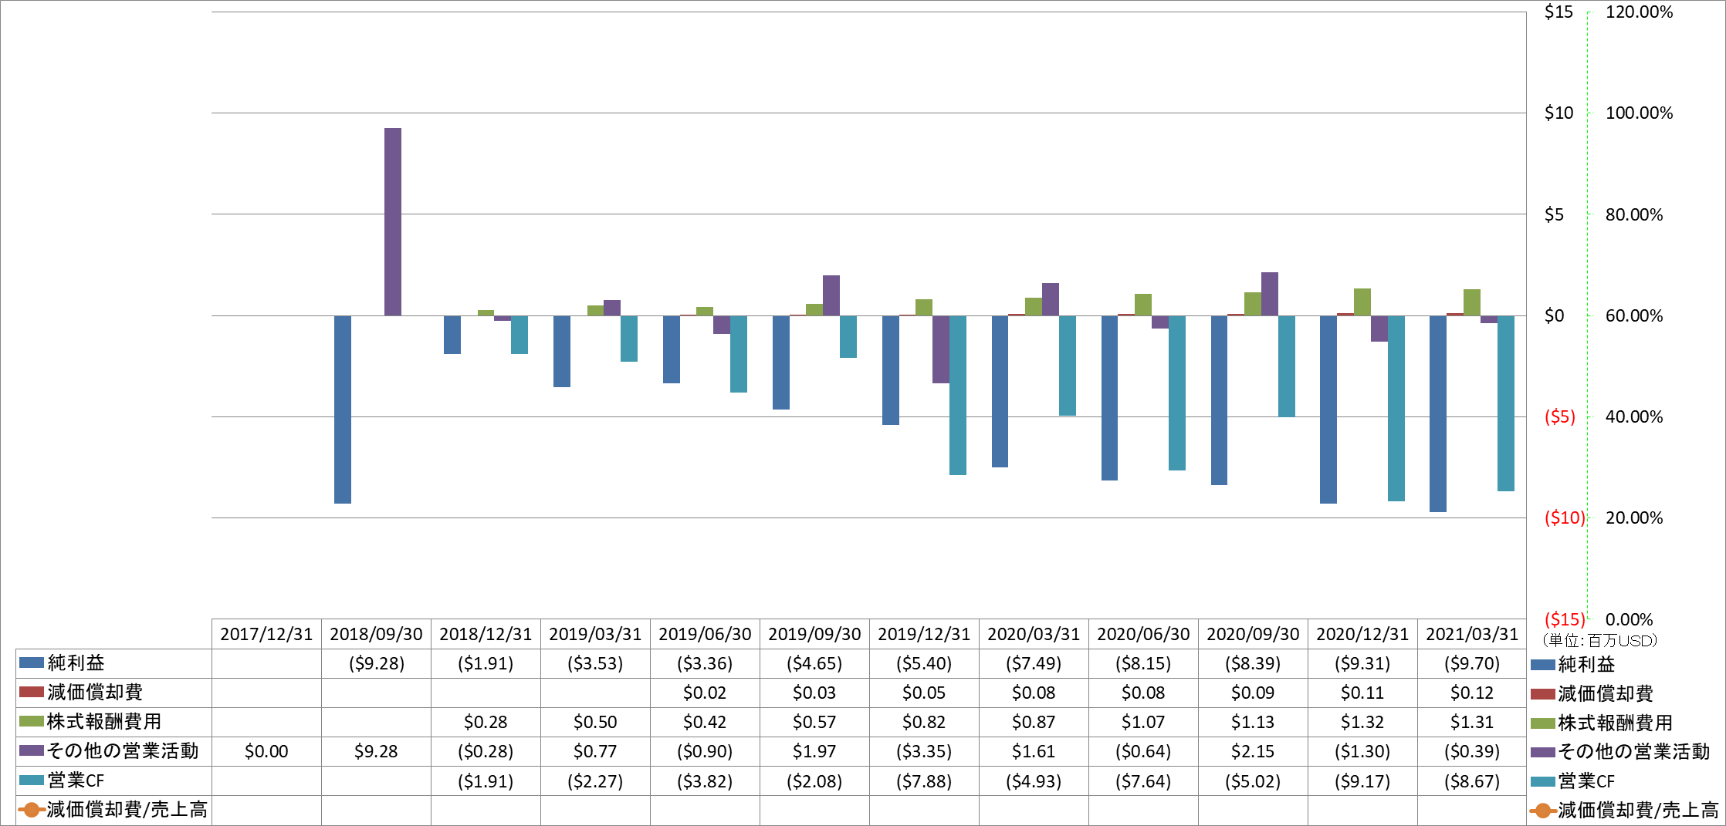Click the (単位:百万USD) unit label
This screenshot has height=826, width=1726.
1599,640
